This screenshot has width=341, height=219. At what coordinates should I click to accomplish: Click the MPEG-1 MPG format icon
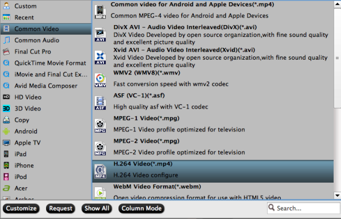pyautogui.click(x=100, y=126)
